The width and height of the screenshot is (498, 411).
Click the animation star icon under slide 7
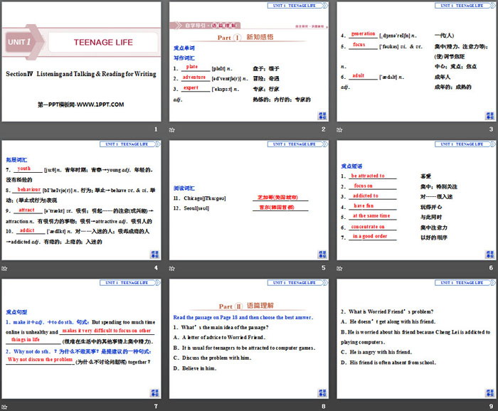click(x=4, y=407)
